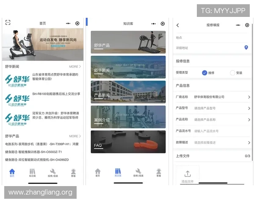Tap the 产品流水号 serial number input
The image size is (254, 203).
(x=213, y=131)
